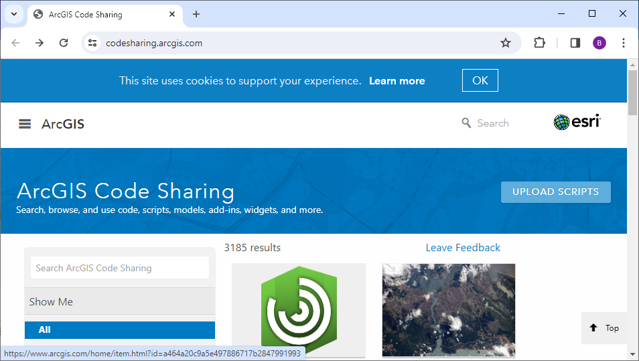
Task: Click the ArcGIS header title
Action: (63, 124)
